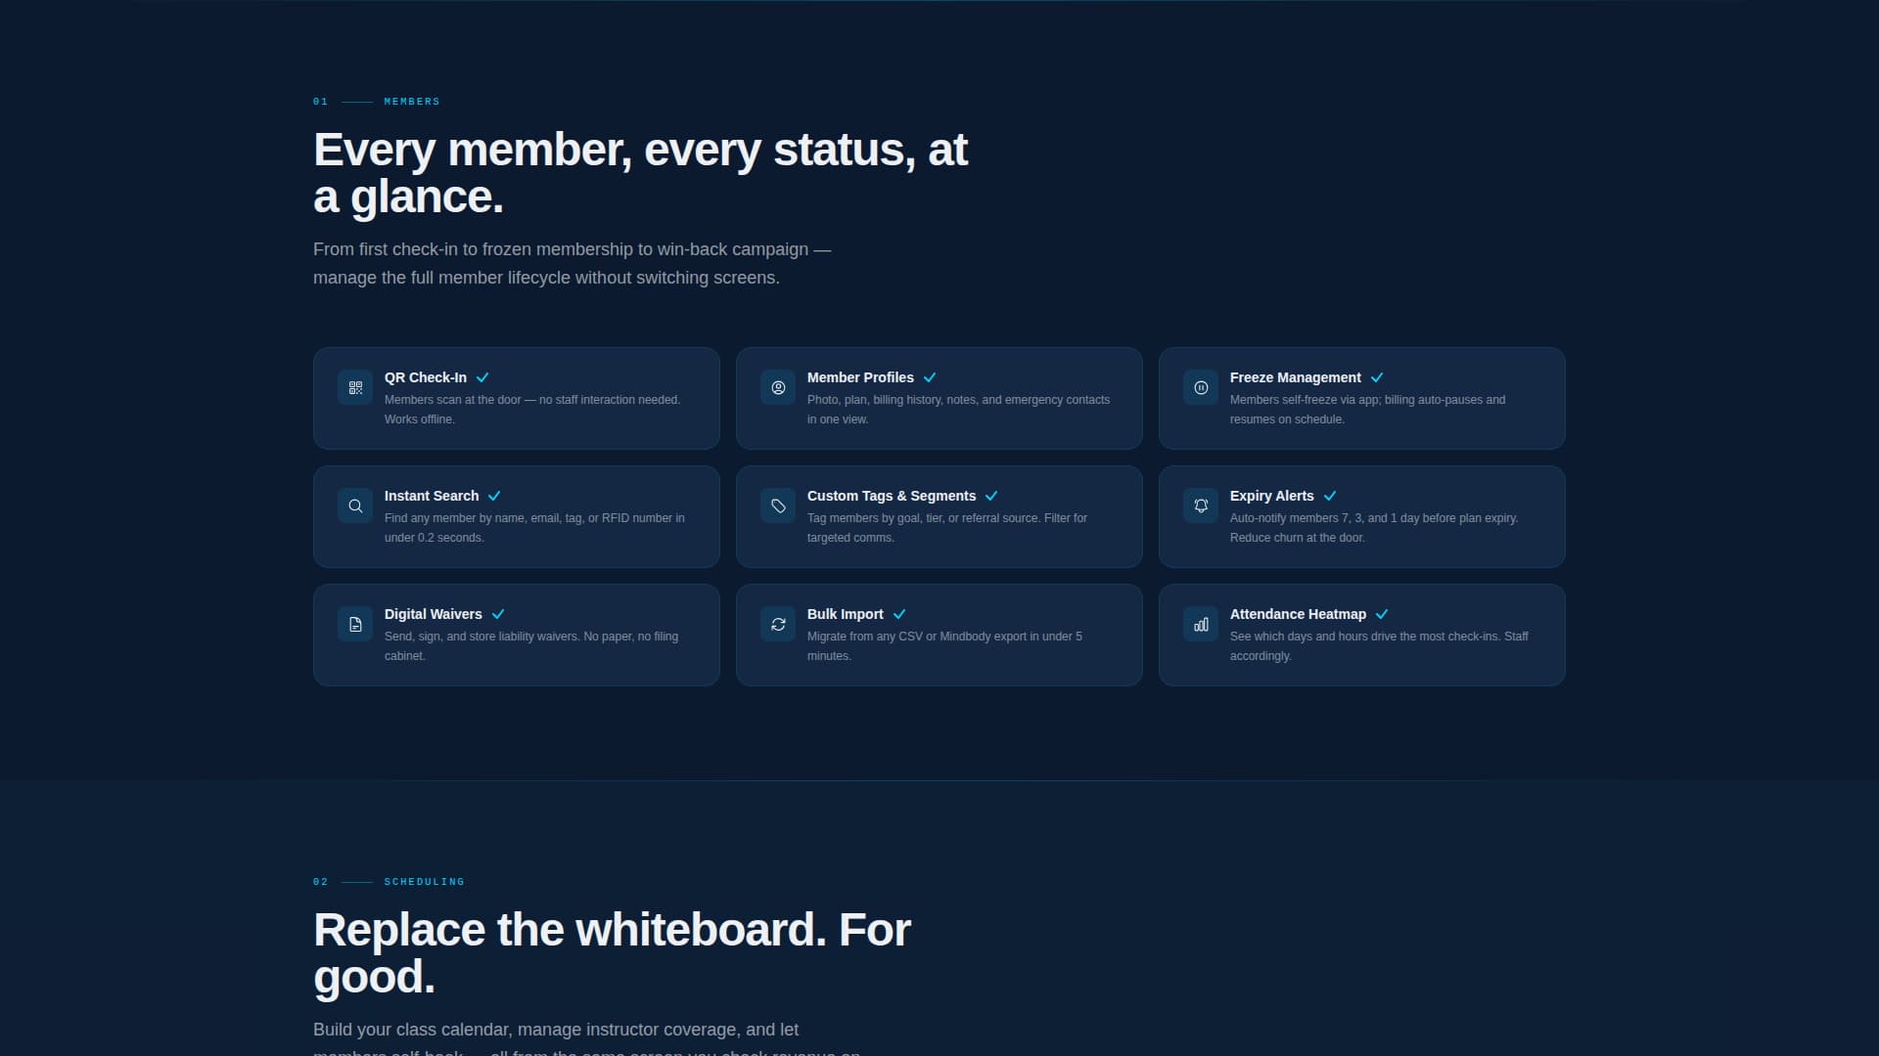Click the checkmark next to Custom Tags & Segments

(x=991, y=496)
